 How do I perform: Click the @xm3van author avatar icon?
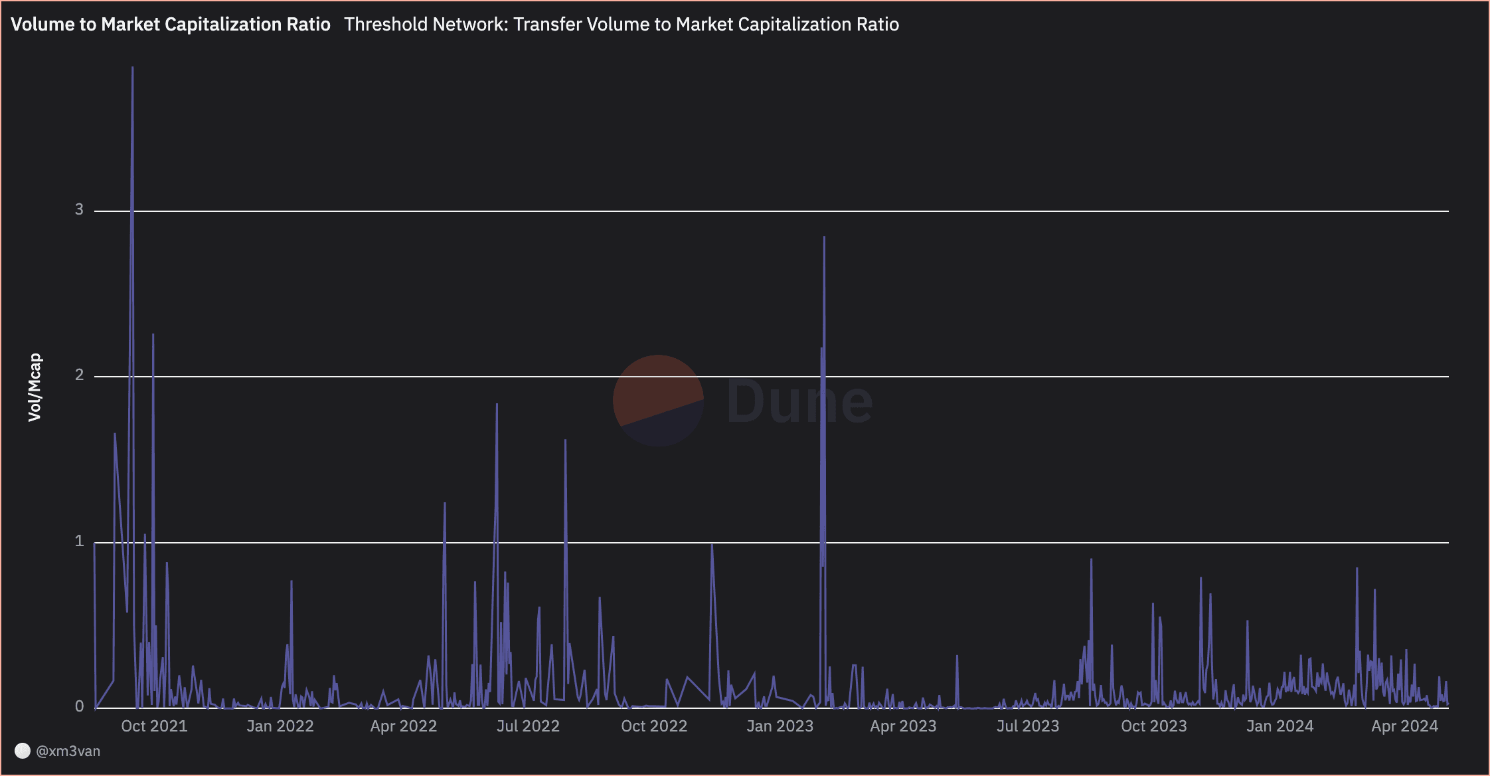pyautogui.click(x=23, y=751)
